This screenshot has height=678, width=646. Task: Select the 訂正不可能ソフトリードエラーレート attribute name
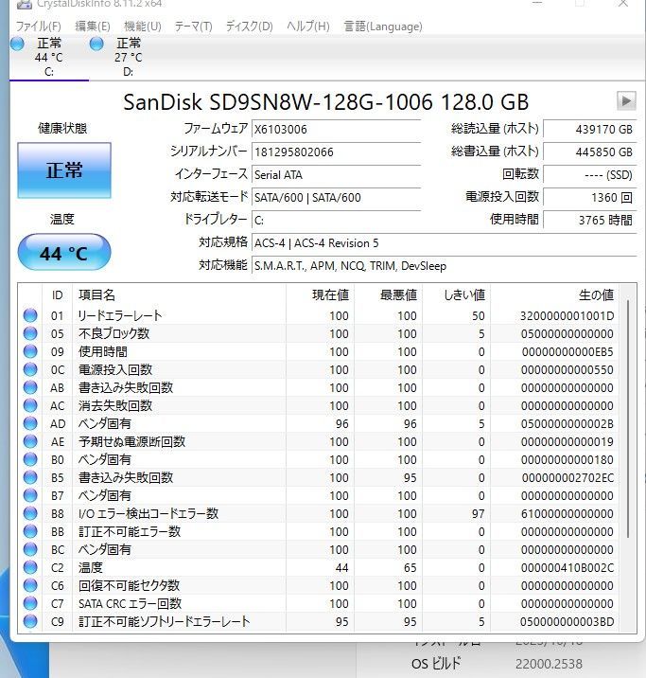click(x=164, y=621)
